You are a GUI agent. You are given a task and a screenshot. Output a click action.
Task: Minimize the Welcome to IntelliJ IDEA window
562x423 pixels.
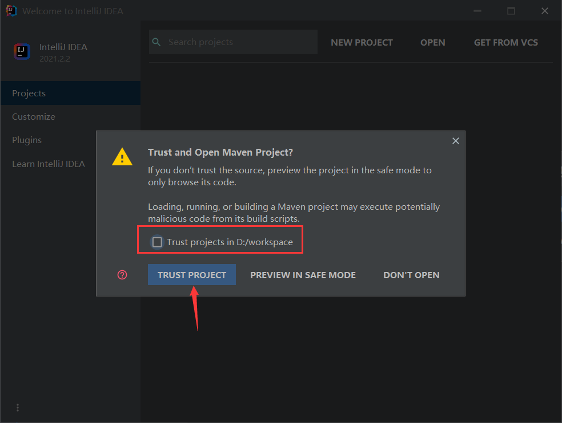pos(477,11)
